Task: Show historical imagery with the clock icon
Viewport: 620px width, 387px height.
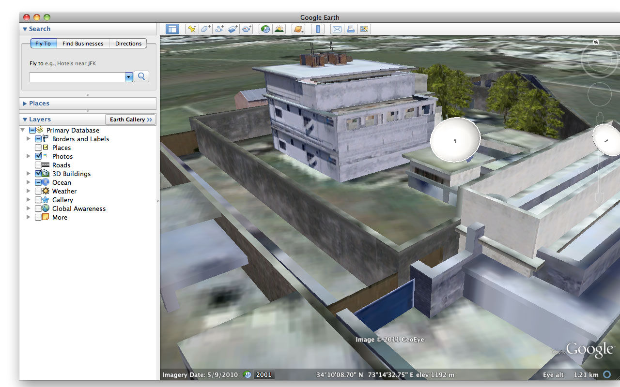Action: tap(265, 29)
